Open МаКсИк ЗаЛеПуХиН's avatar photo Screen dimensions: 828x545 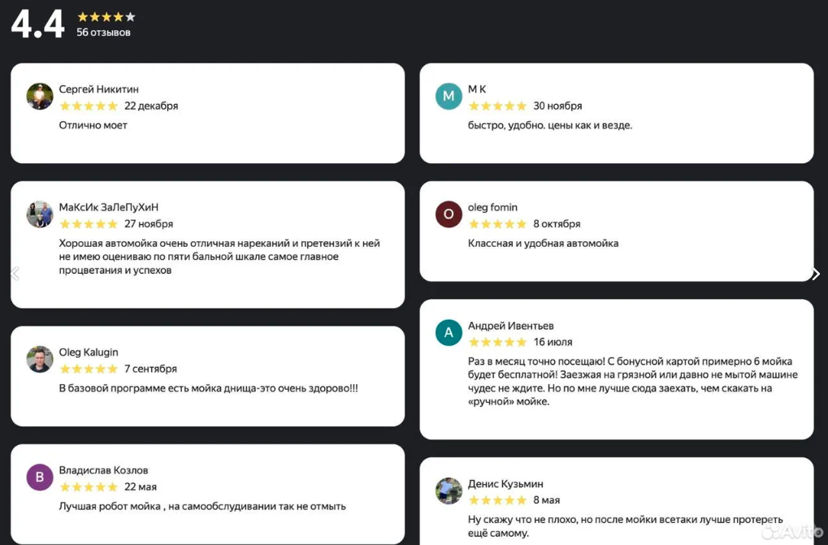tap(40, 214)
